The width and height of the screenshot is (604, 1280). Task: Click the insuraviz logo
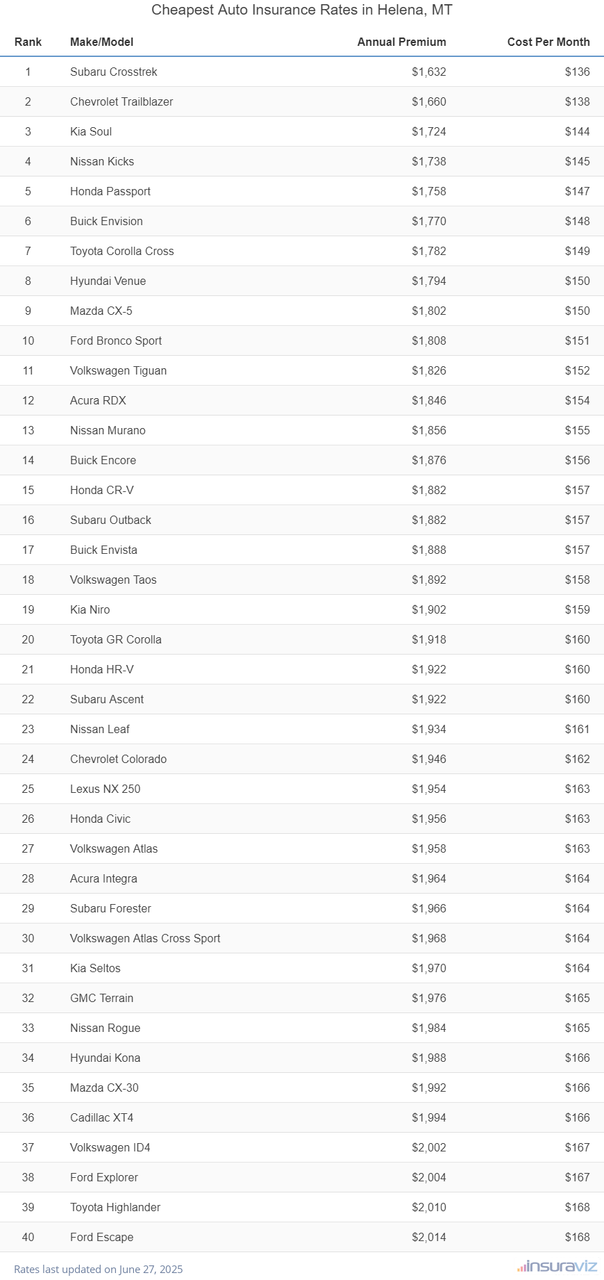tap(557, 1266)
